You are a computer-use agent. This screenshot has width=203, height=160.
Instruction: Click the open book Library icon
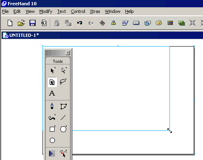click(136, 23)
